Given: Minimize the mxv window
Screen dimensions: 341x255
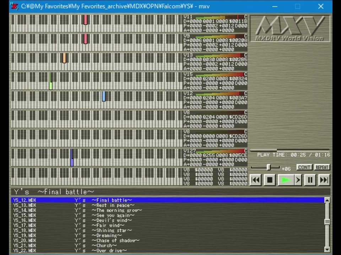Looking at the screenshot, I should [275, 6].
